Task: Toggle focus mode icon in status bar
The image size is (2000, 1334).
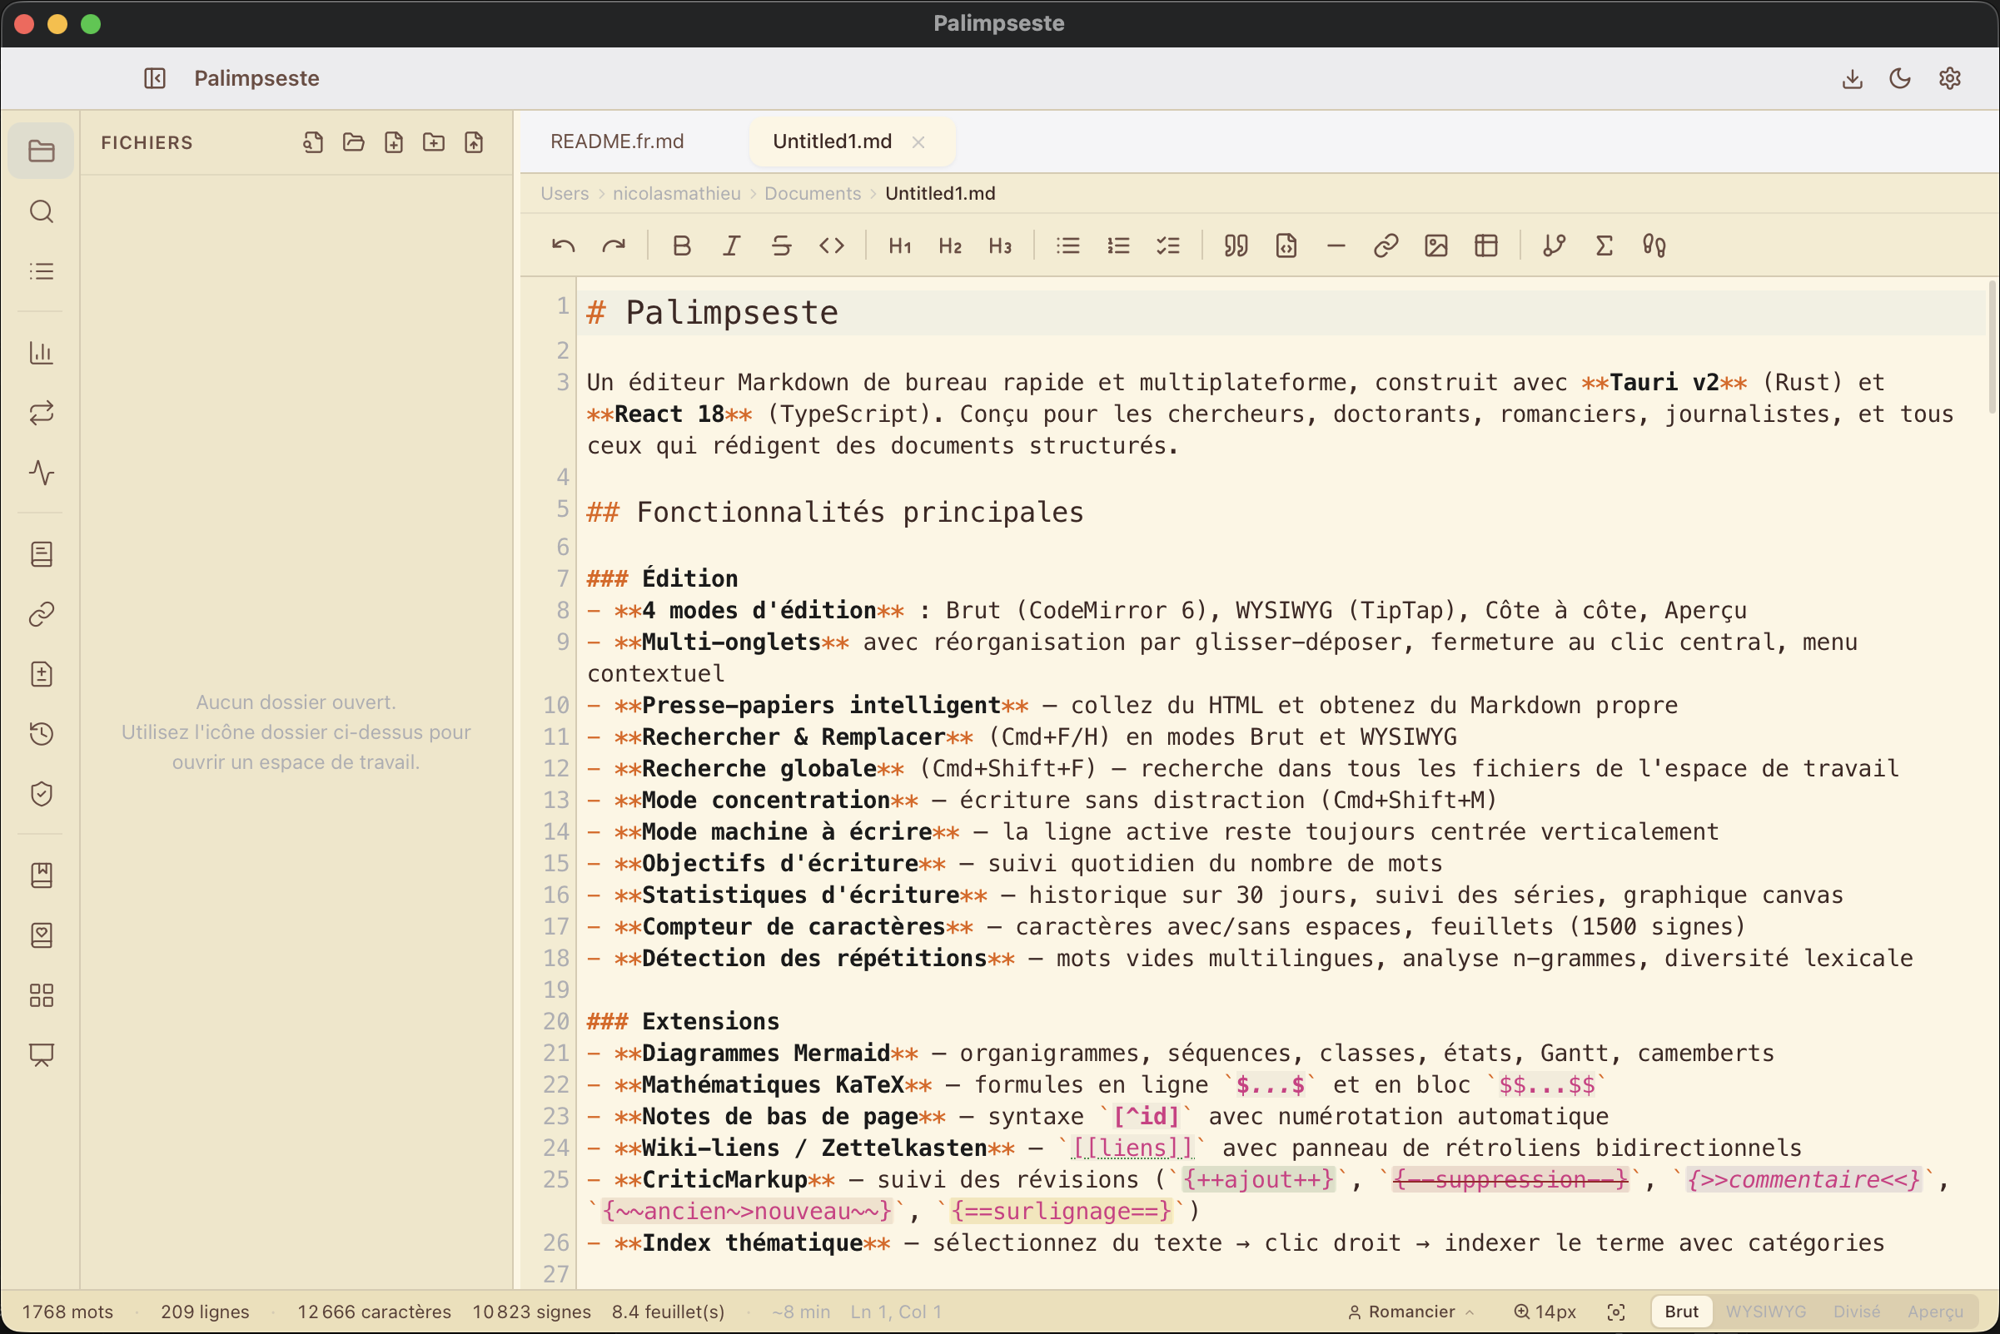Action: click(x=1616, y=1311)
